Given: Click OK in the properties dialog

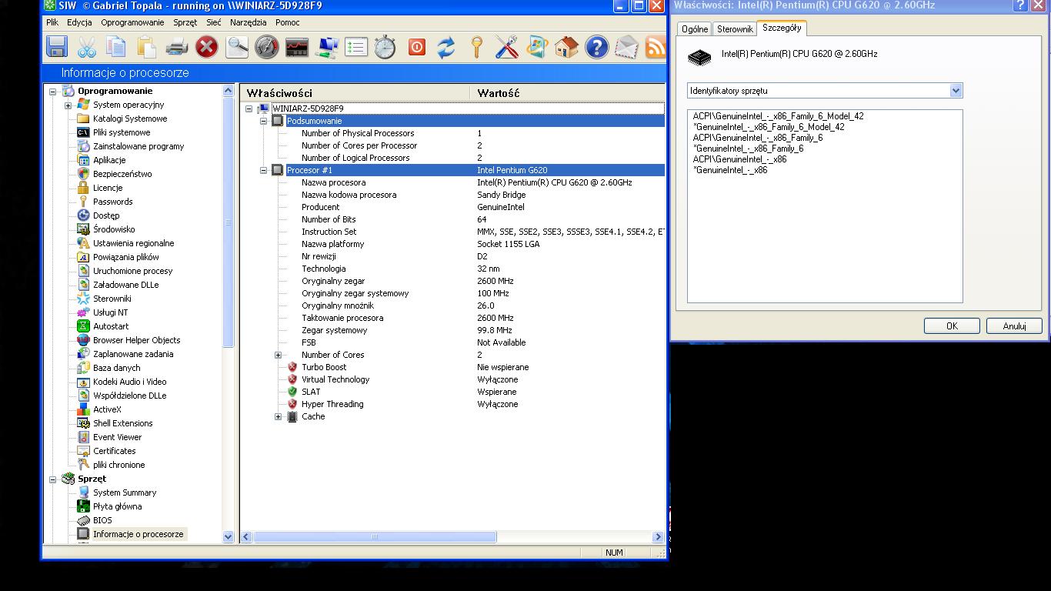Looking at the screenshot, I should point(952,326).
